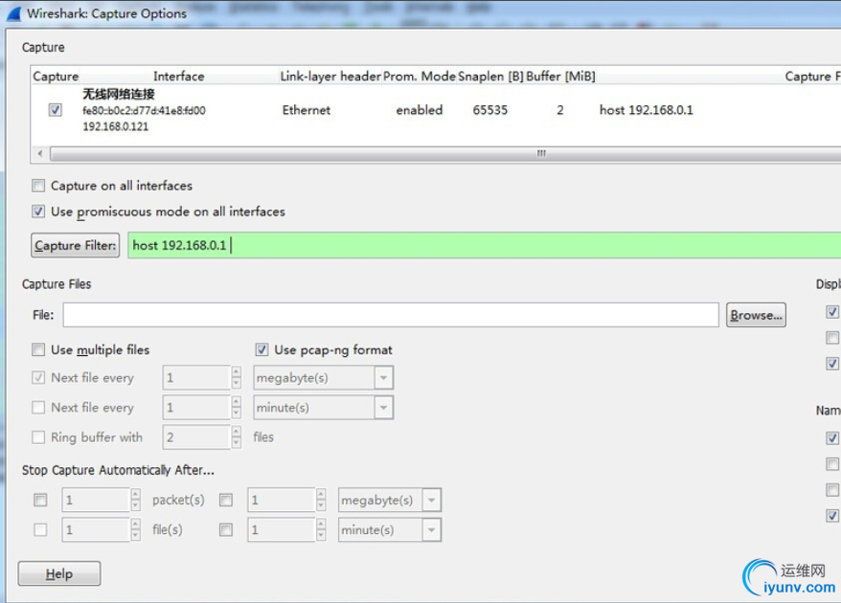Check stop after file(s) checkbox
This screenshot has width=841, height=603.
40,530
